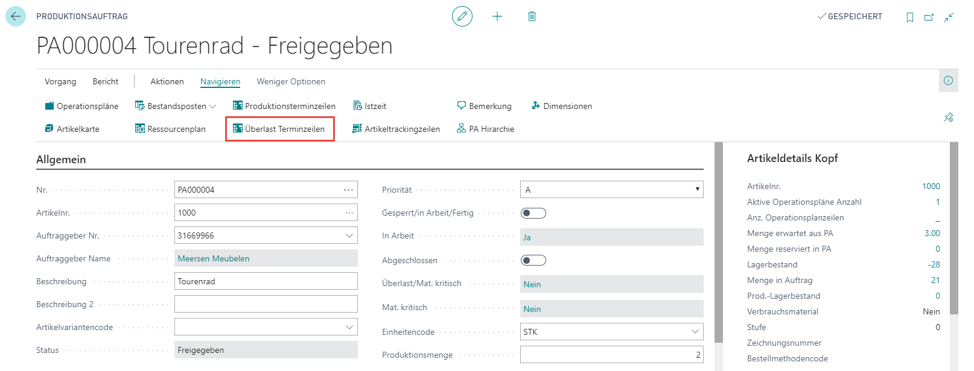
Task: Go back with the arrow button
Action: (x=16, y=16)
